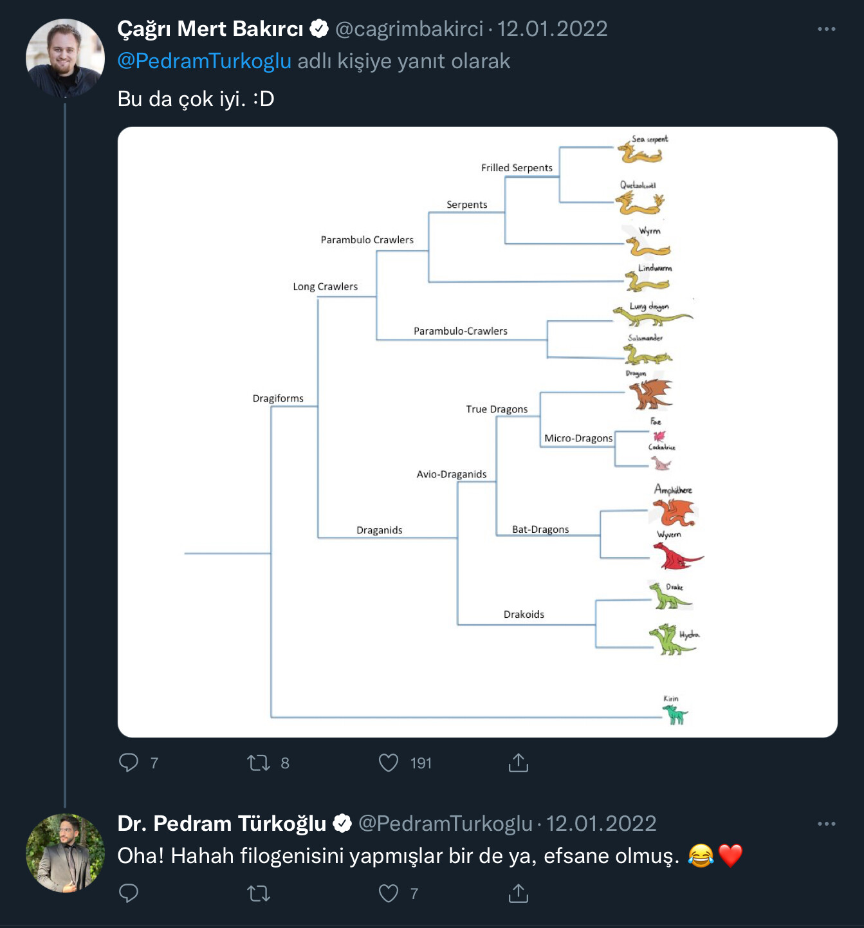Click the @cagrimbakirci handle
The image size is (864, 928).
[x=409, y=29]
